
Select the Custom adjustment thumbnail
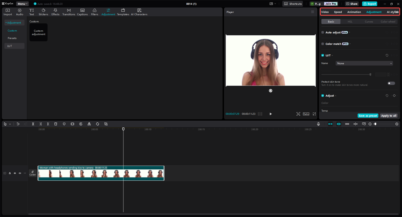pos(38,32)
